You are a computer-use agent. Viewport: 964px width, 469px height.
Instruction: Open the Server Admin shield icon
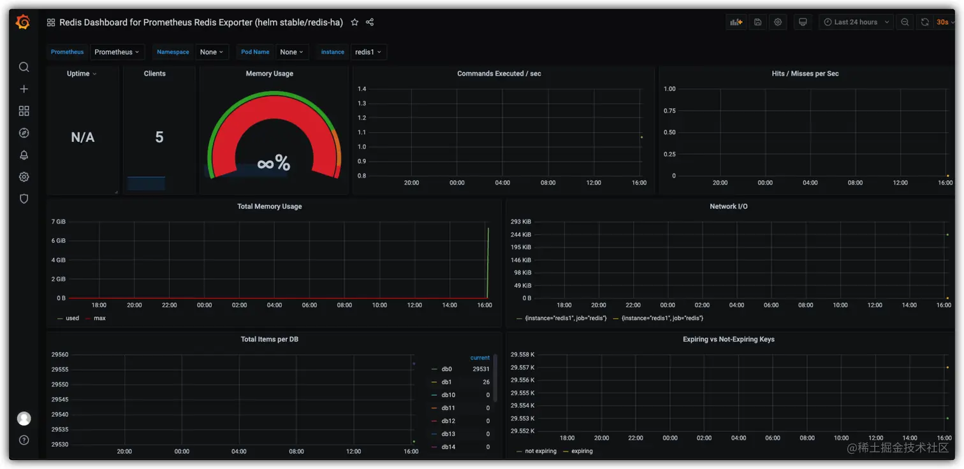click(x=24, y=199)
